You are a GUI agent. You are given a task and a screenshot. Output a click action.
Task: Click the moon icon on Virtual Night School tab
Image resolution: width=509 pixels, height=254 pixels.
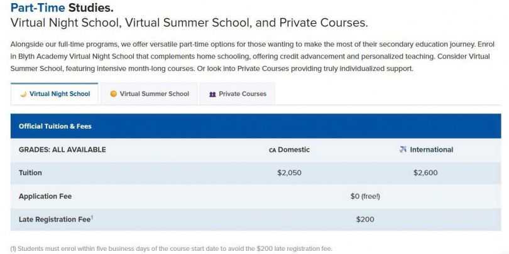(x=23, y=94)
